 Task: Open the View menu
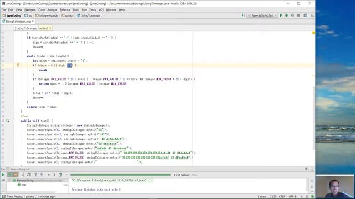pyautogui.click(x=19, y=10)
